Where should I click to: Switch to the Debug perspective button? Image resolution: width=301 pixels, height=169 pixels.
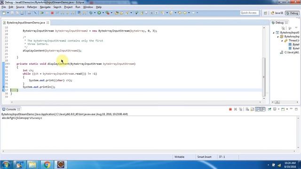point(292,13)
